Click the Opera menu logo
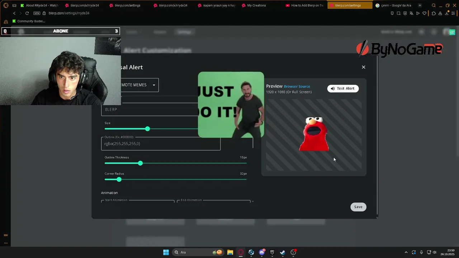This screenshot has width=459, height=258. pyautogui.click(x=6, y=5)
